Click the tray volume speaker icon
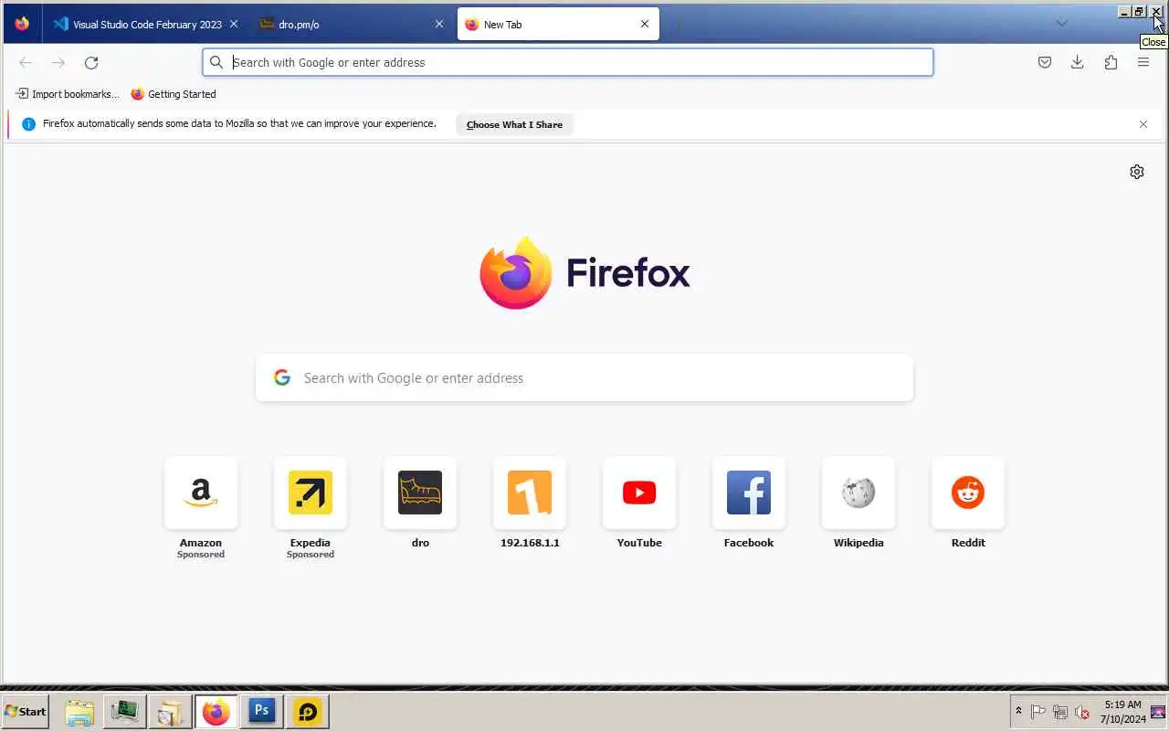This screenshot has height=731, width=1169. [x=1082, y=712]
